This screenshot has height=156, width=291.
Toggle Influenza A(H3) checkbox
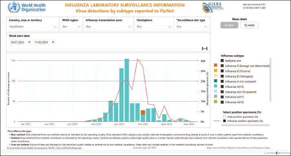pyautogui.click(x=222, y=87)
